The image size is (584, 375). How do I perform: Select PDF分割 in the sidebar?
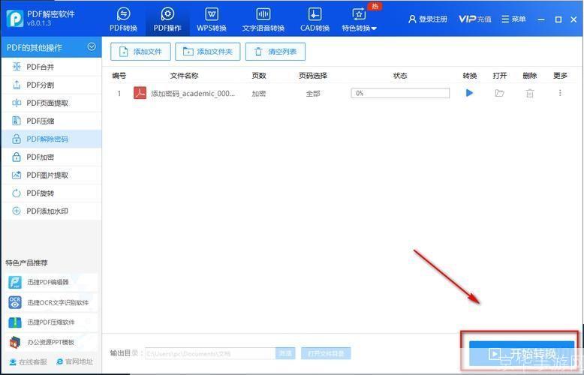51,85
